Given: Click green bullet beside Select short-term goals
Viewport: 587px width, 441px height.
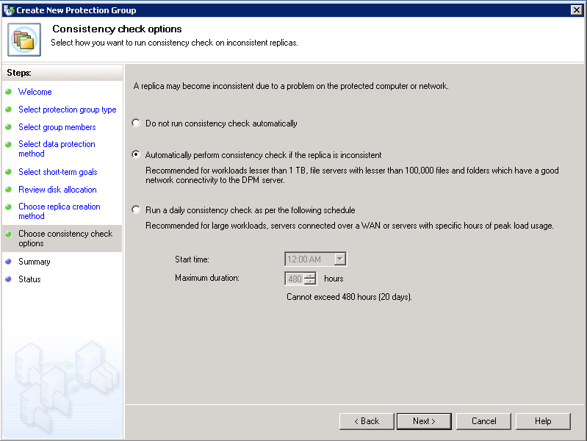Looking at the screenshot, I should 8,171.
